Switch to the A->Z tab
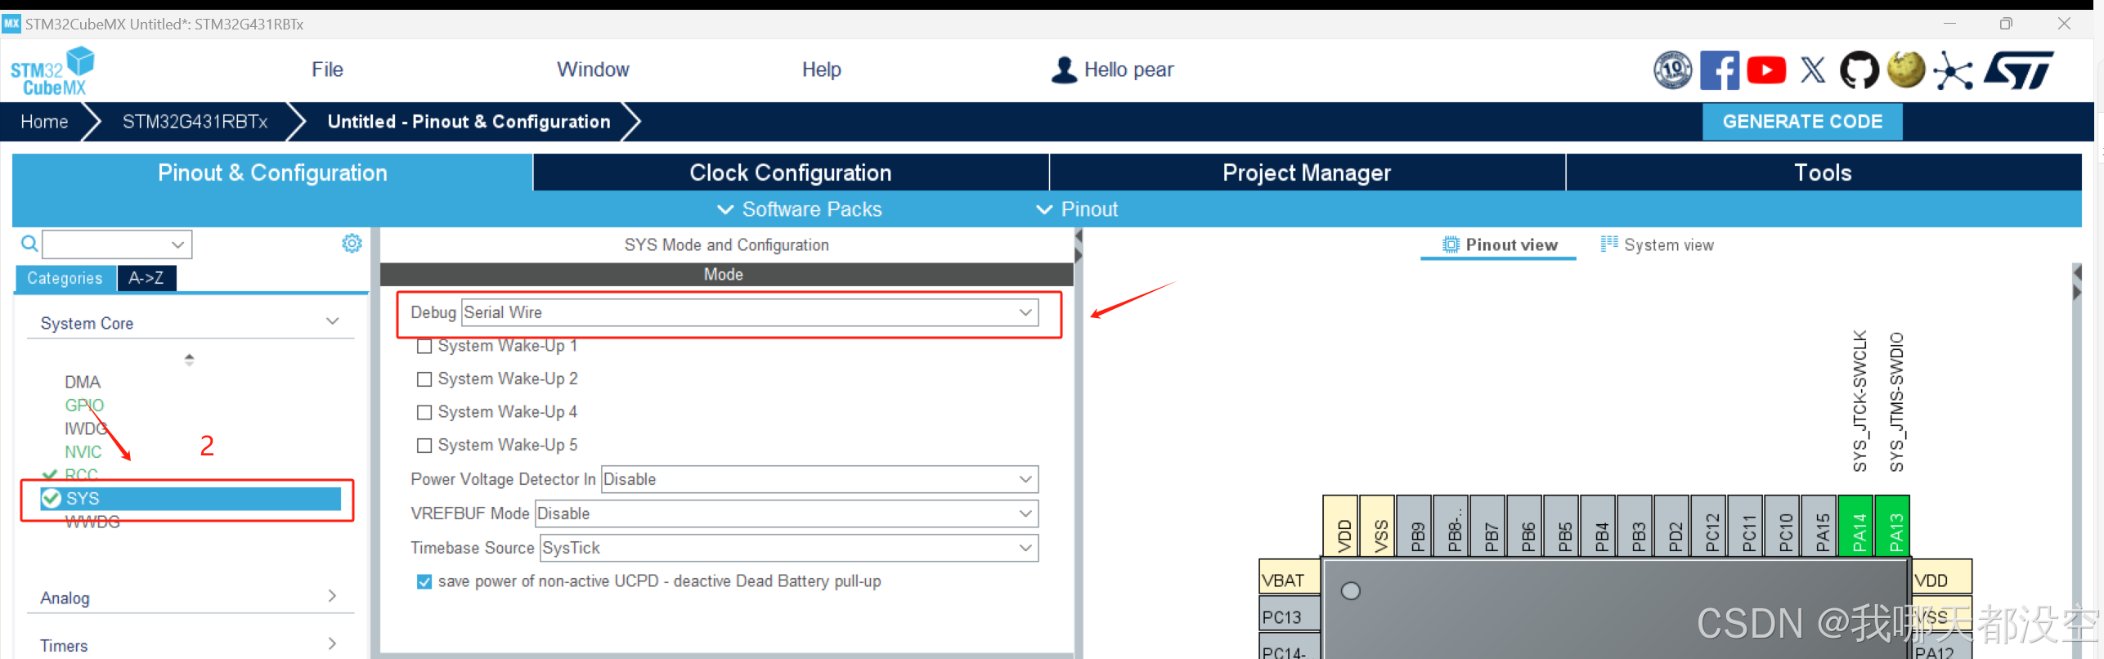The width and height of the screenshot is (2104, 659). pyautogui.click(x=146, y=278)
